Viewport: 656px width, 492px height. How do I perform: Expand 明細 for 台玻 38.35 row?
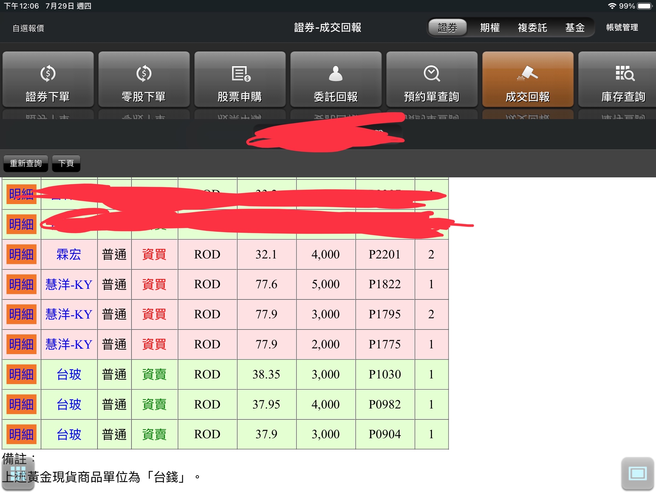click(x=21, y=374)
